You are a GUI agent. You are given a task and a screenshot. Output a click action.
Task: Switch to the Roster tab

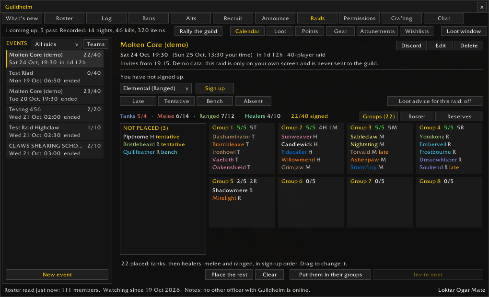click(x=64, y=18)
